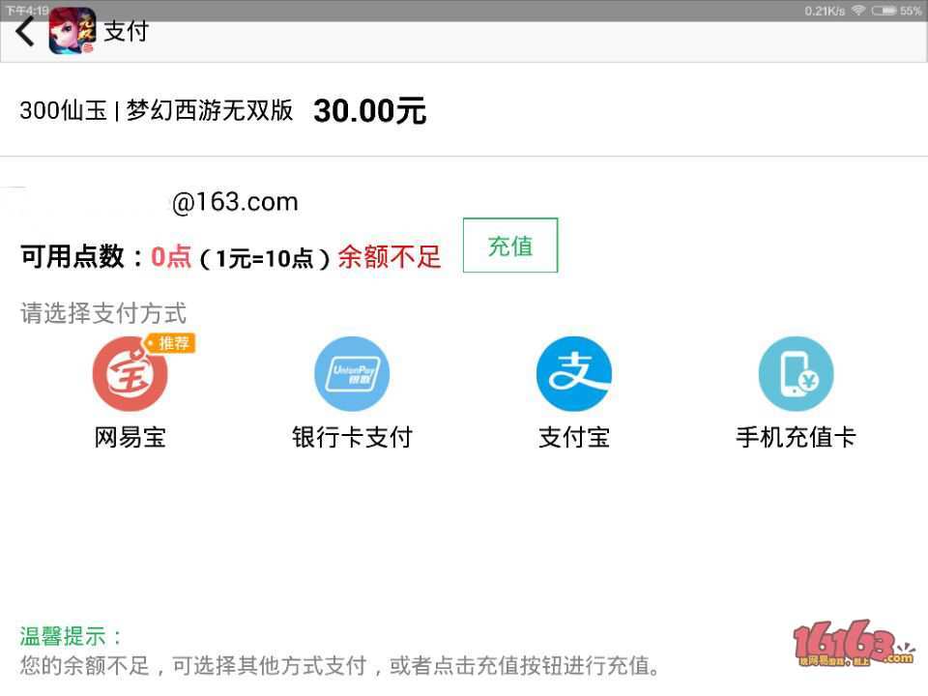The image size is (928, 696).
Task: Select the 支付宝 Alipay icon
Action: (574, 373)
